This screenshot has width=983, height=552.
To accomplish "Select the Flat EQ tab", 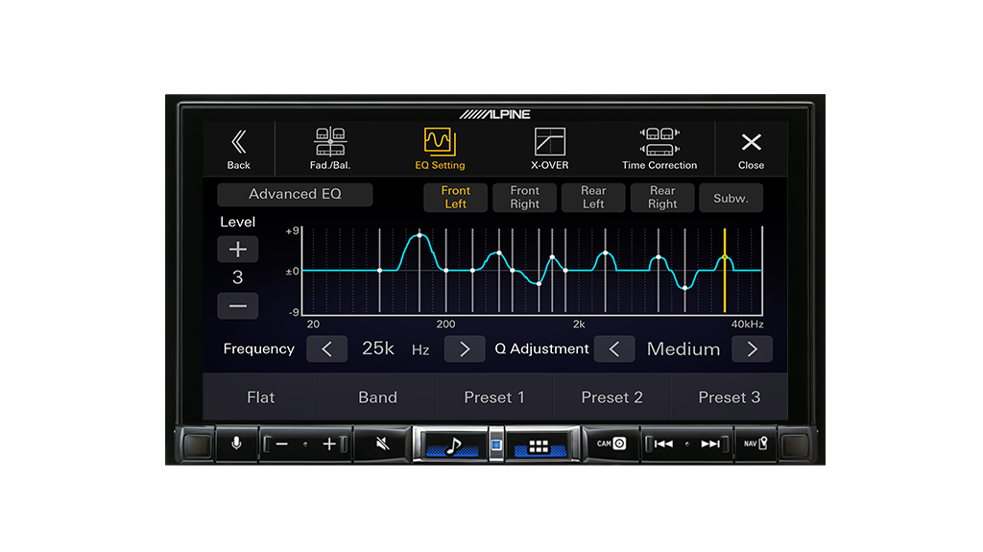I will 260,397.
